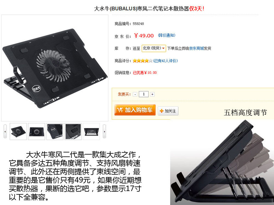
Task: Open the 京东商城 link
Action: click(196, 48)
